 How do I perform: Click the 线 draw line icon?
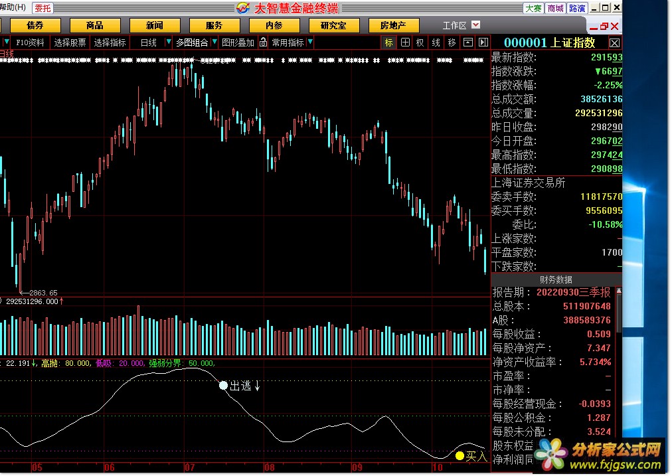pos(436,42)
